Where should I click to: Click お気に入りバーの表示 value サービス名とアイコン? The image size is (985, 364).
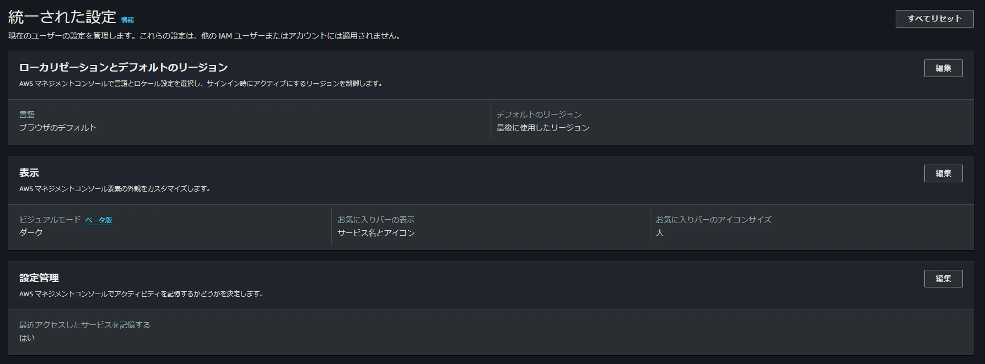point(375,233)
